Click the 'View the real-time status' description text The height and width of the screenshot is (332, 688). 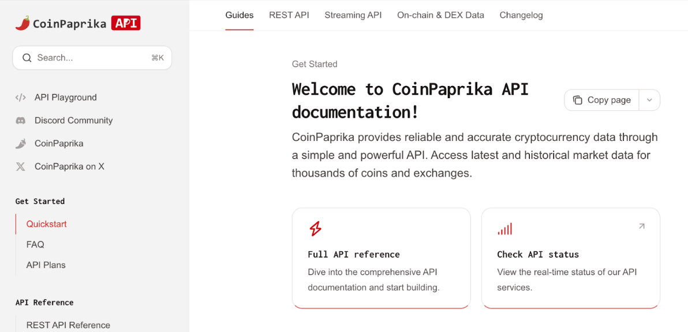[567, 280]
